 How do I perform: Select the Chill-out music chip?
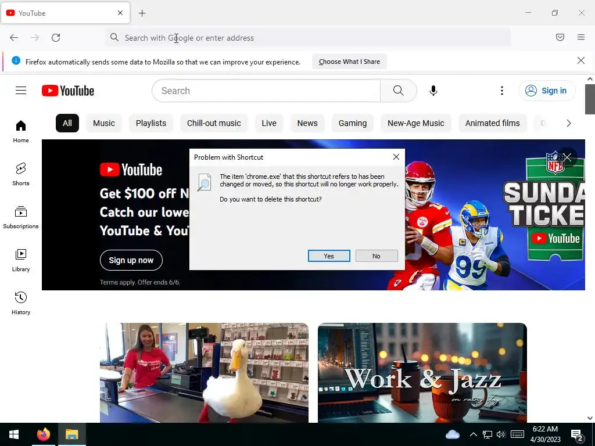point(214,123)
